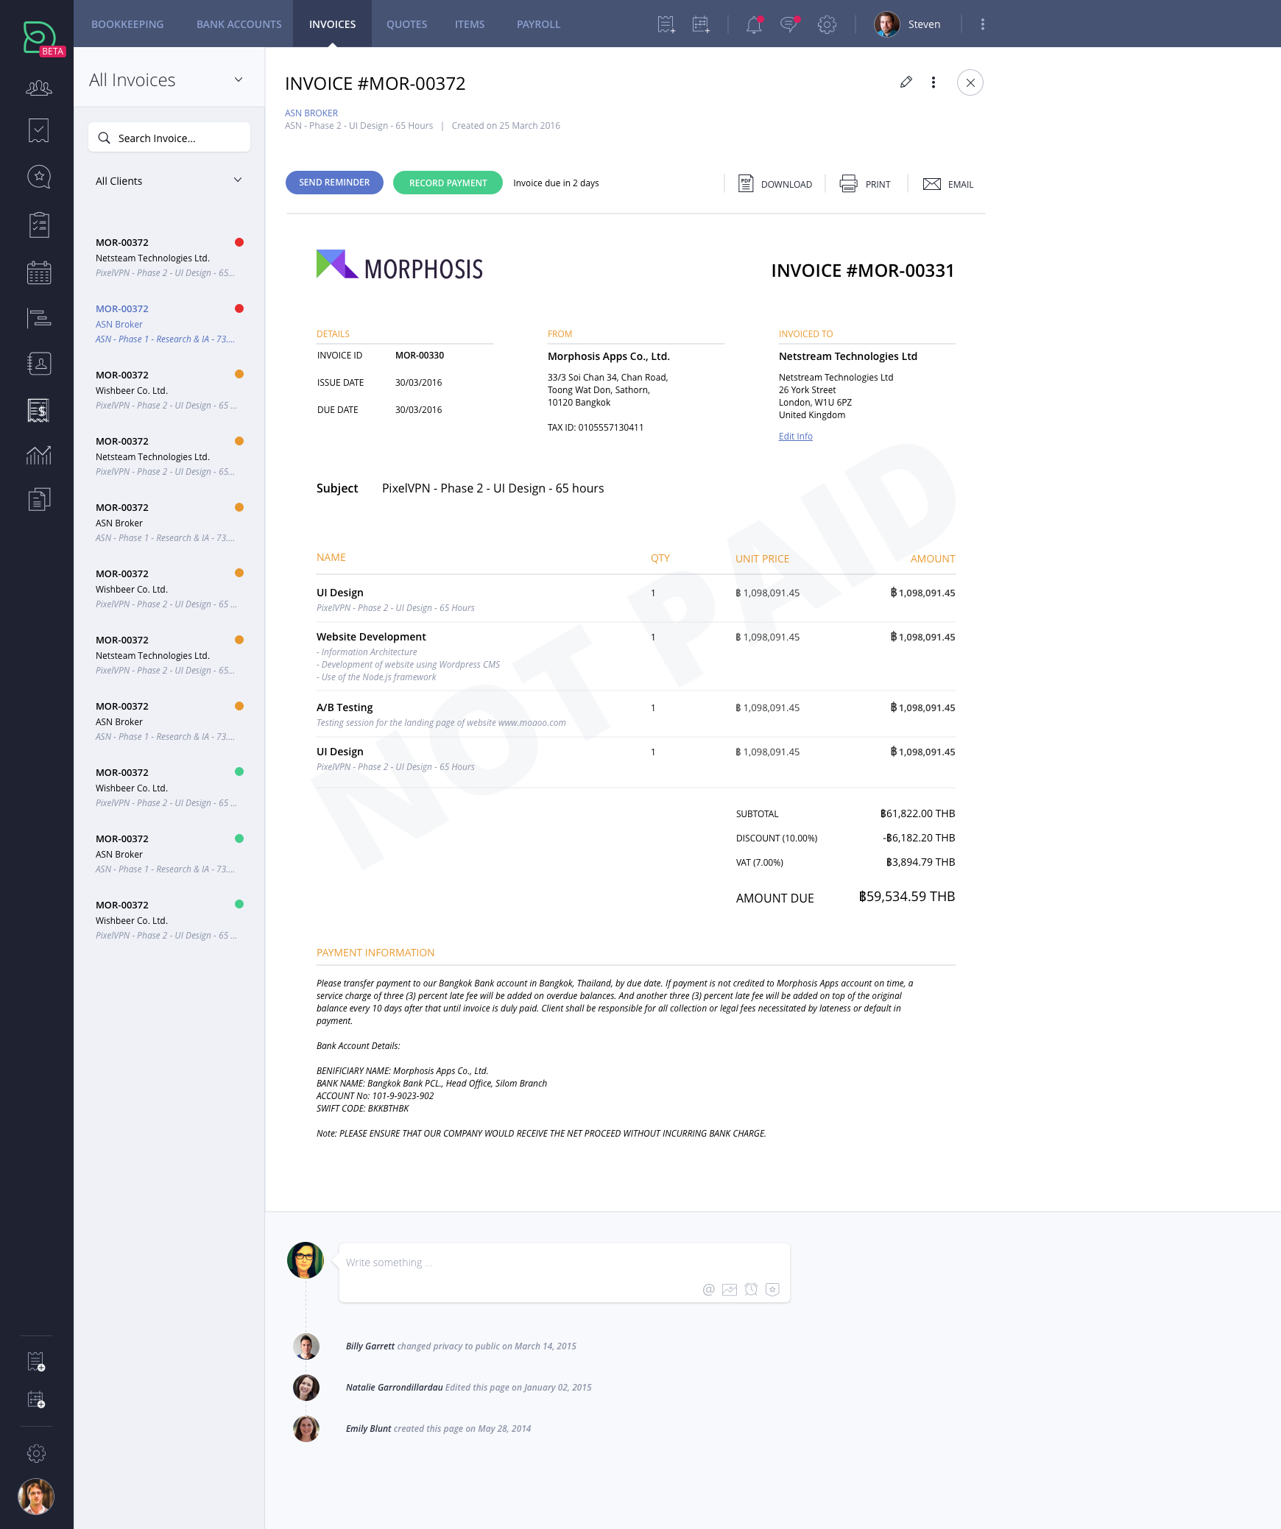Open the calendar icon in left sidebar

point(39,272)
